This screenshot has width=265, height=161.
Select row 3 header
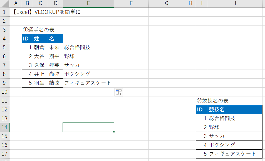pyautogui.click(x=5, y=30)
